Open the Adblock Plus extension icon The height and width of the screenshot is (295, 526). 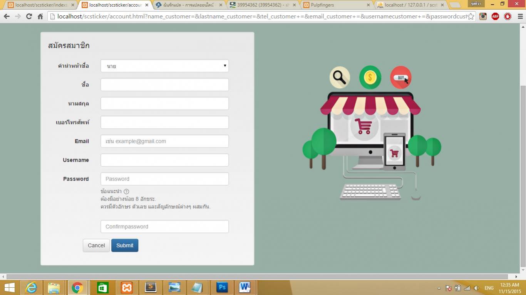(x=495, y=17)
